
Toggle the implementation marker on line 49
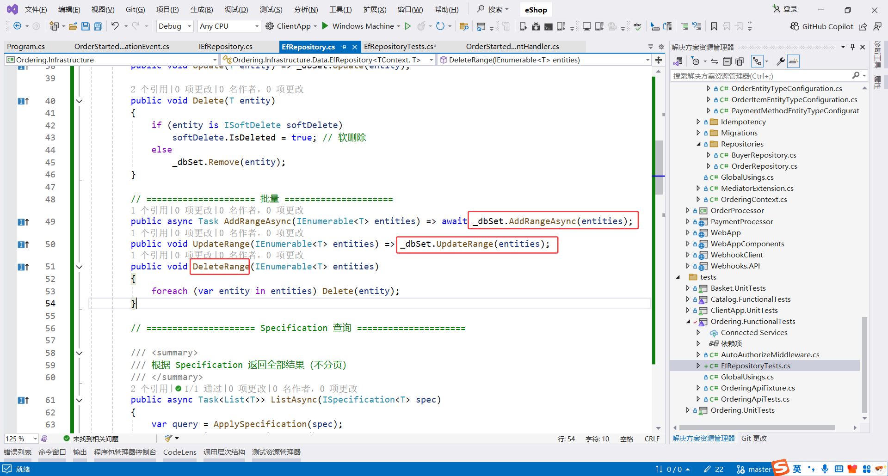pyautogui.click(x=23, y=222)
